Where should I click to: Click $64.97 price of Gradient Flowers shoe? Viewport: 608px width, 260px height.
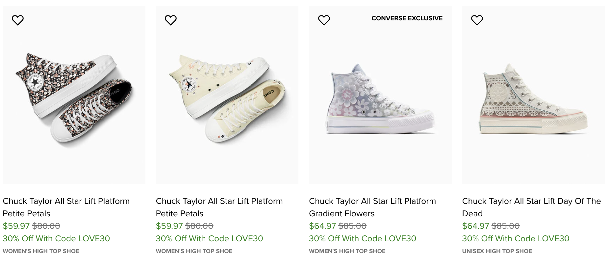click(x=322, y=226)
